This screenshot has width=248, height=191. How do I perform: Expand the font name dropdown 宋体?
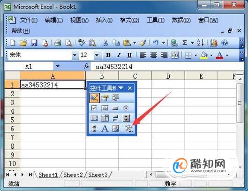(x=75, y=55)
